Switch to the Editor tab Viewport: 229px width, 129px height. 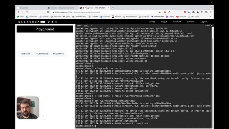(79, 25)
